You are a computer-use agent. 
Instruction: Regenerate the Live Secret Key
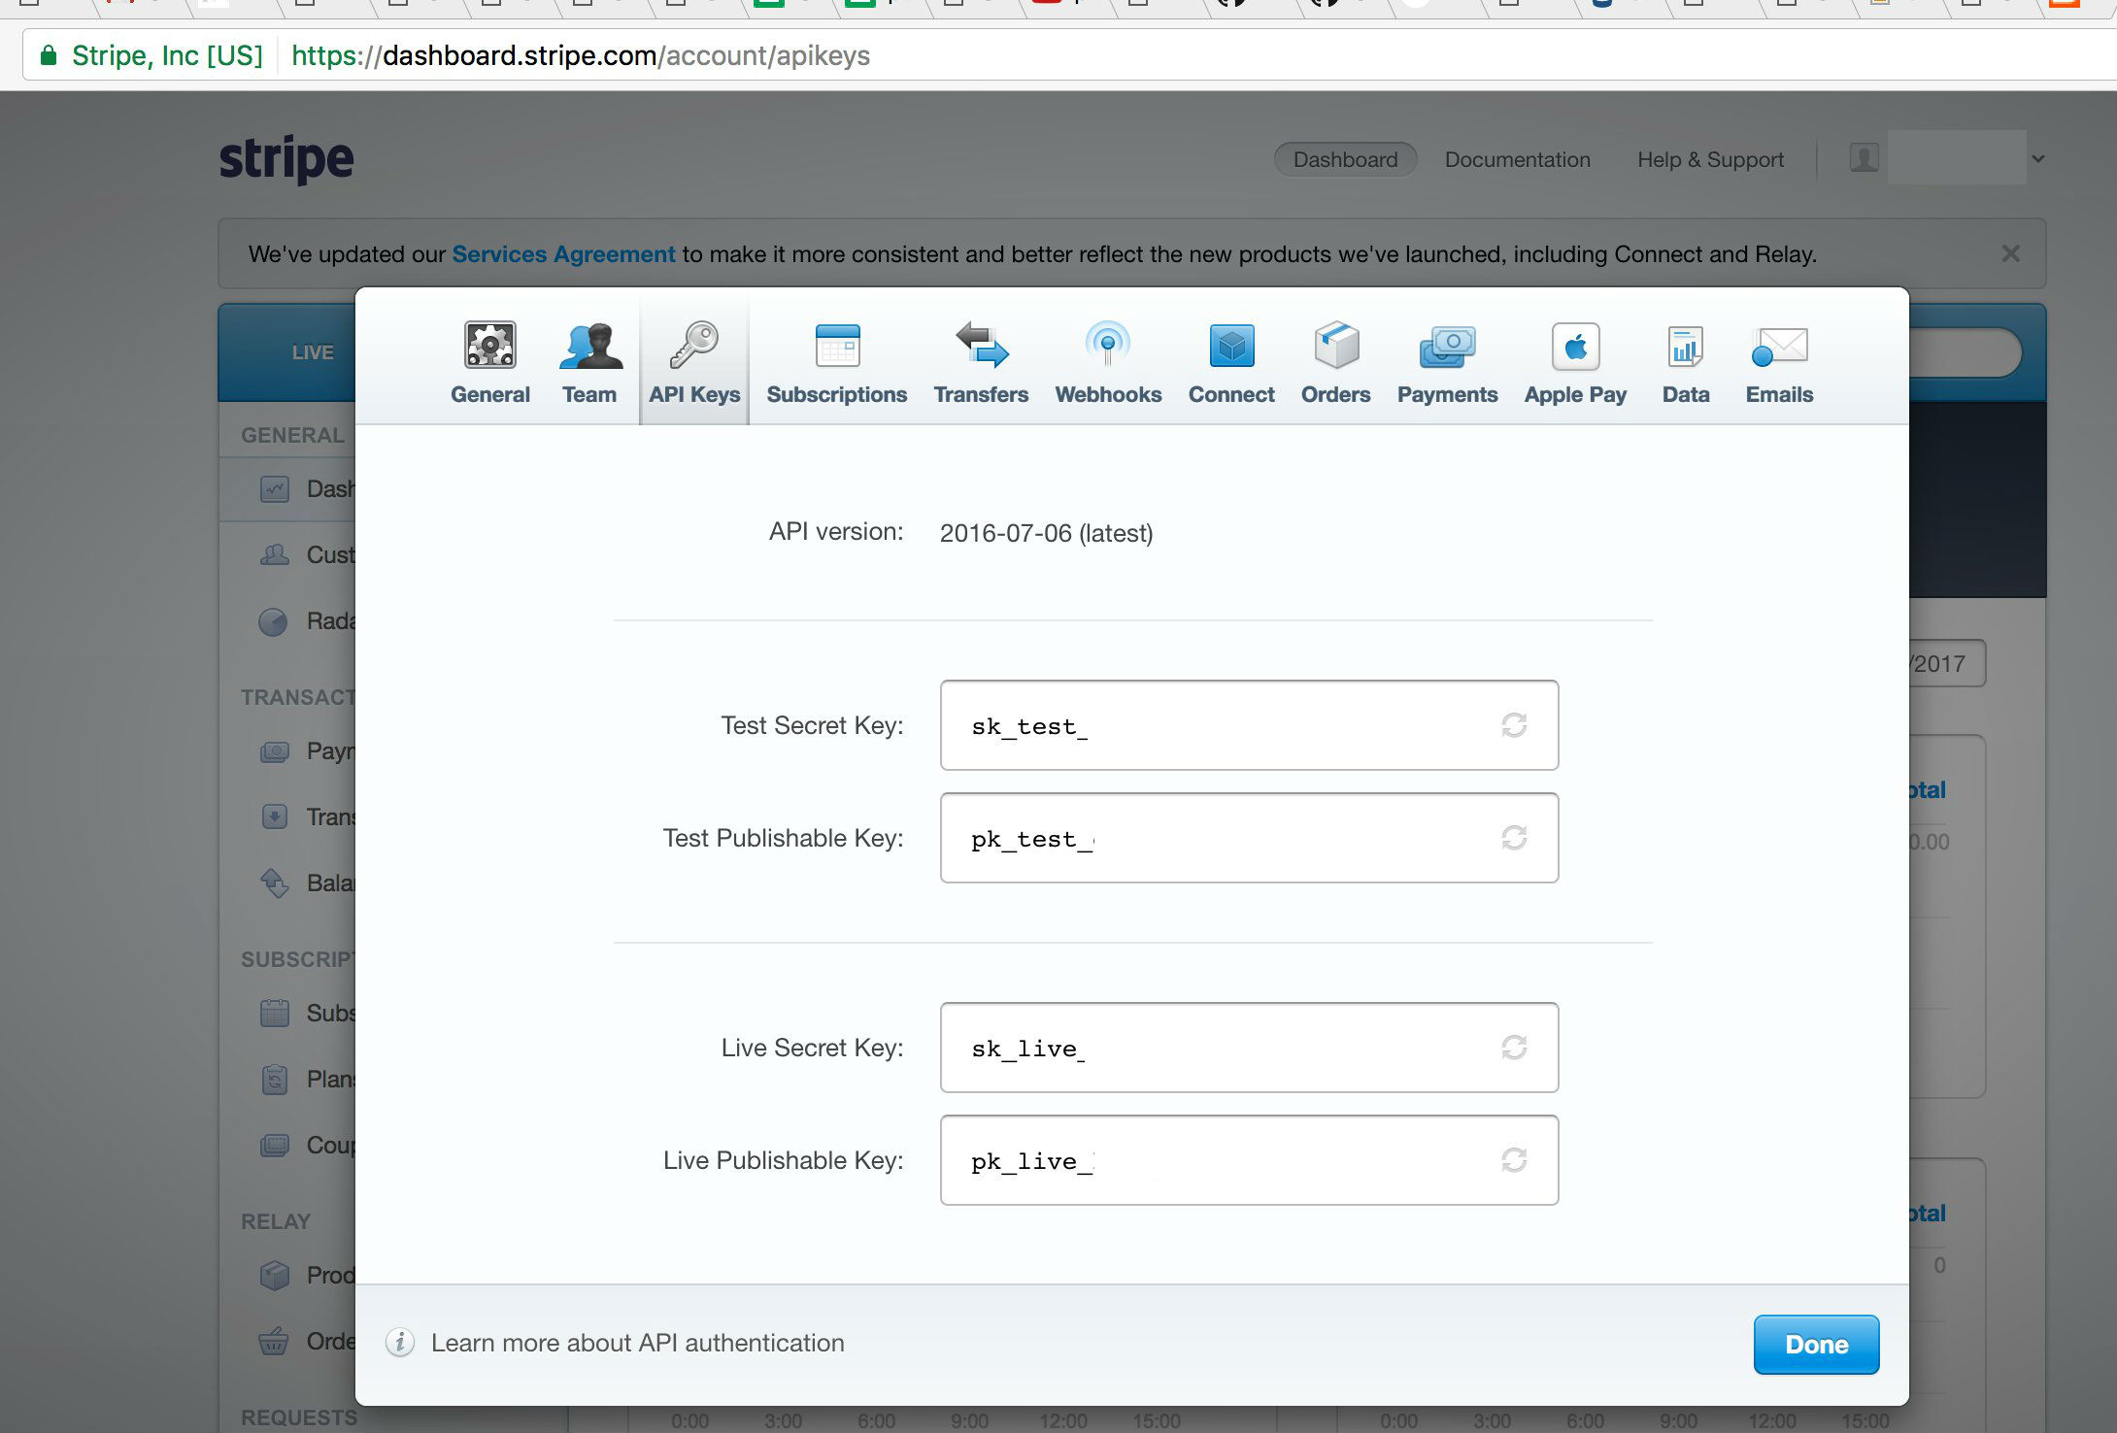[x=1514, y=1048]
